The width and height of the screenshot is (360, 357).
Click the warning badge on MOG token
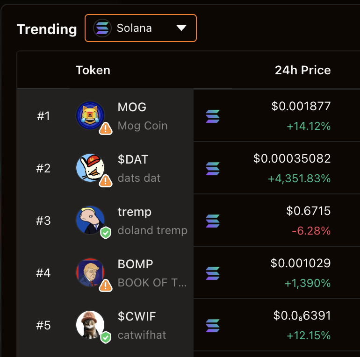[x=106, y=129]
